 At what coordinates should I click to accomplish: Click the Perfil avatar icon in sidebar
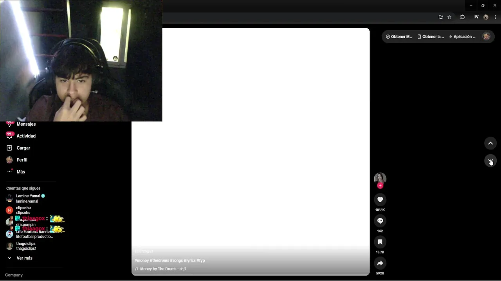(9, 160)
